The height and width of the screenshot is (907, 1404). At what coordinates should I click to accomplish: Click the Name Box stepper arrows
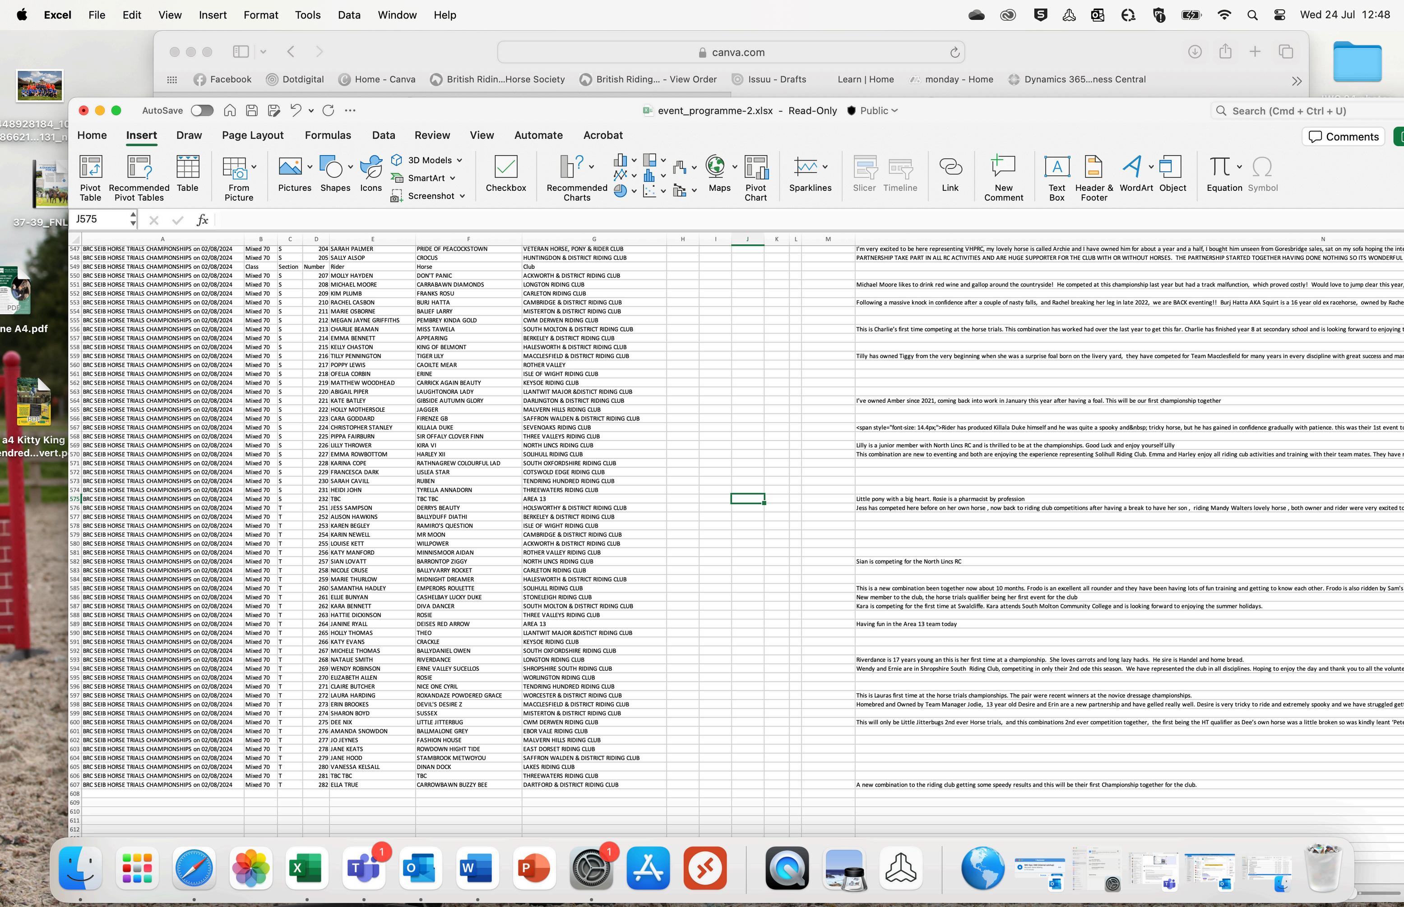point(133,219)
